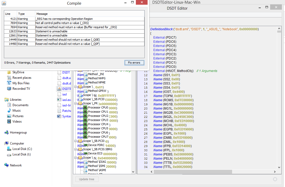
Task: Open the Homegroup icon in navigation pane
Action: (x=7, y=132)
